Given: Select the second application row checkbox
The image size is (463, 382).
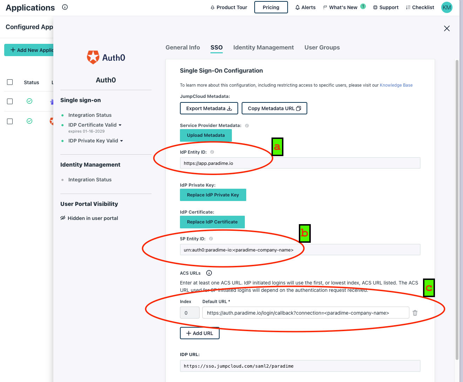Looking at the screenshot, I should (10, 121).
